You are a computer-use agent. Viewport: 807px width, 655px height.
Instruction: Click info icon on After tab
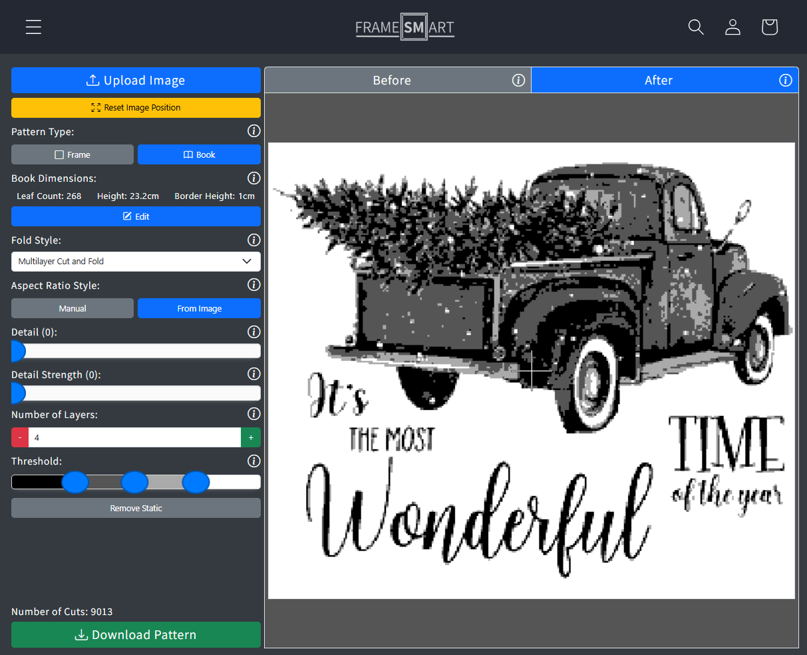[786, 80]
